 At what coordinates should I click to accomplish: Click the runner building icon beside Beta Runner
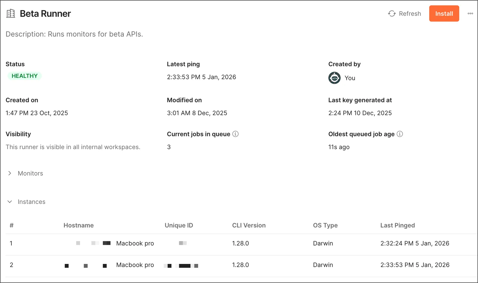point(11,13)
